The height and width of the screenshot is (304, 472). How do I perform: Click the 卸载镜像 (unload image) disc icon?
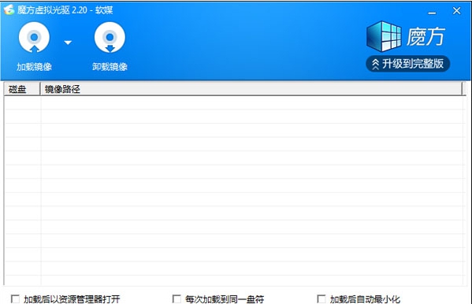(x=110, y=37)
